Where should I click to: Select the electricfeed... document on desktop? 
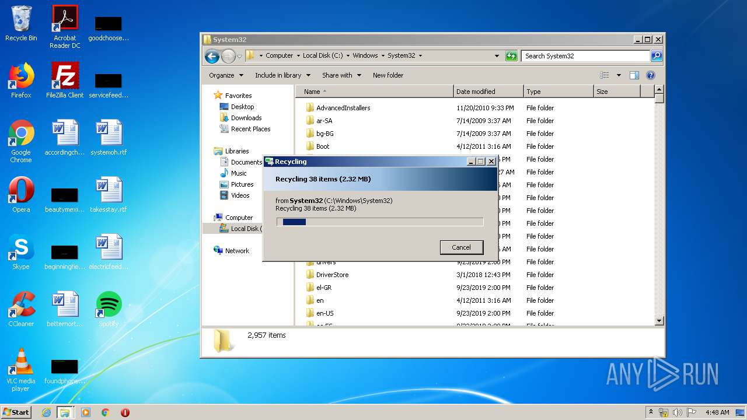coord(109,252)
